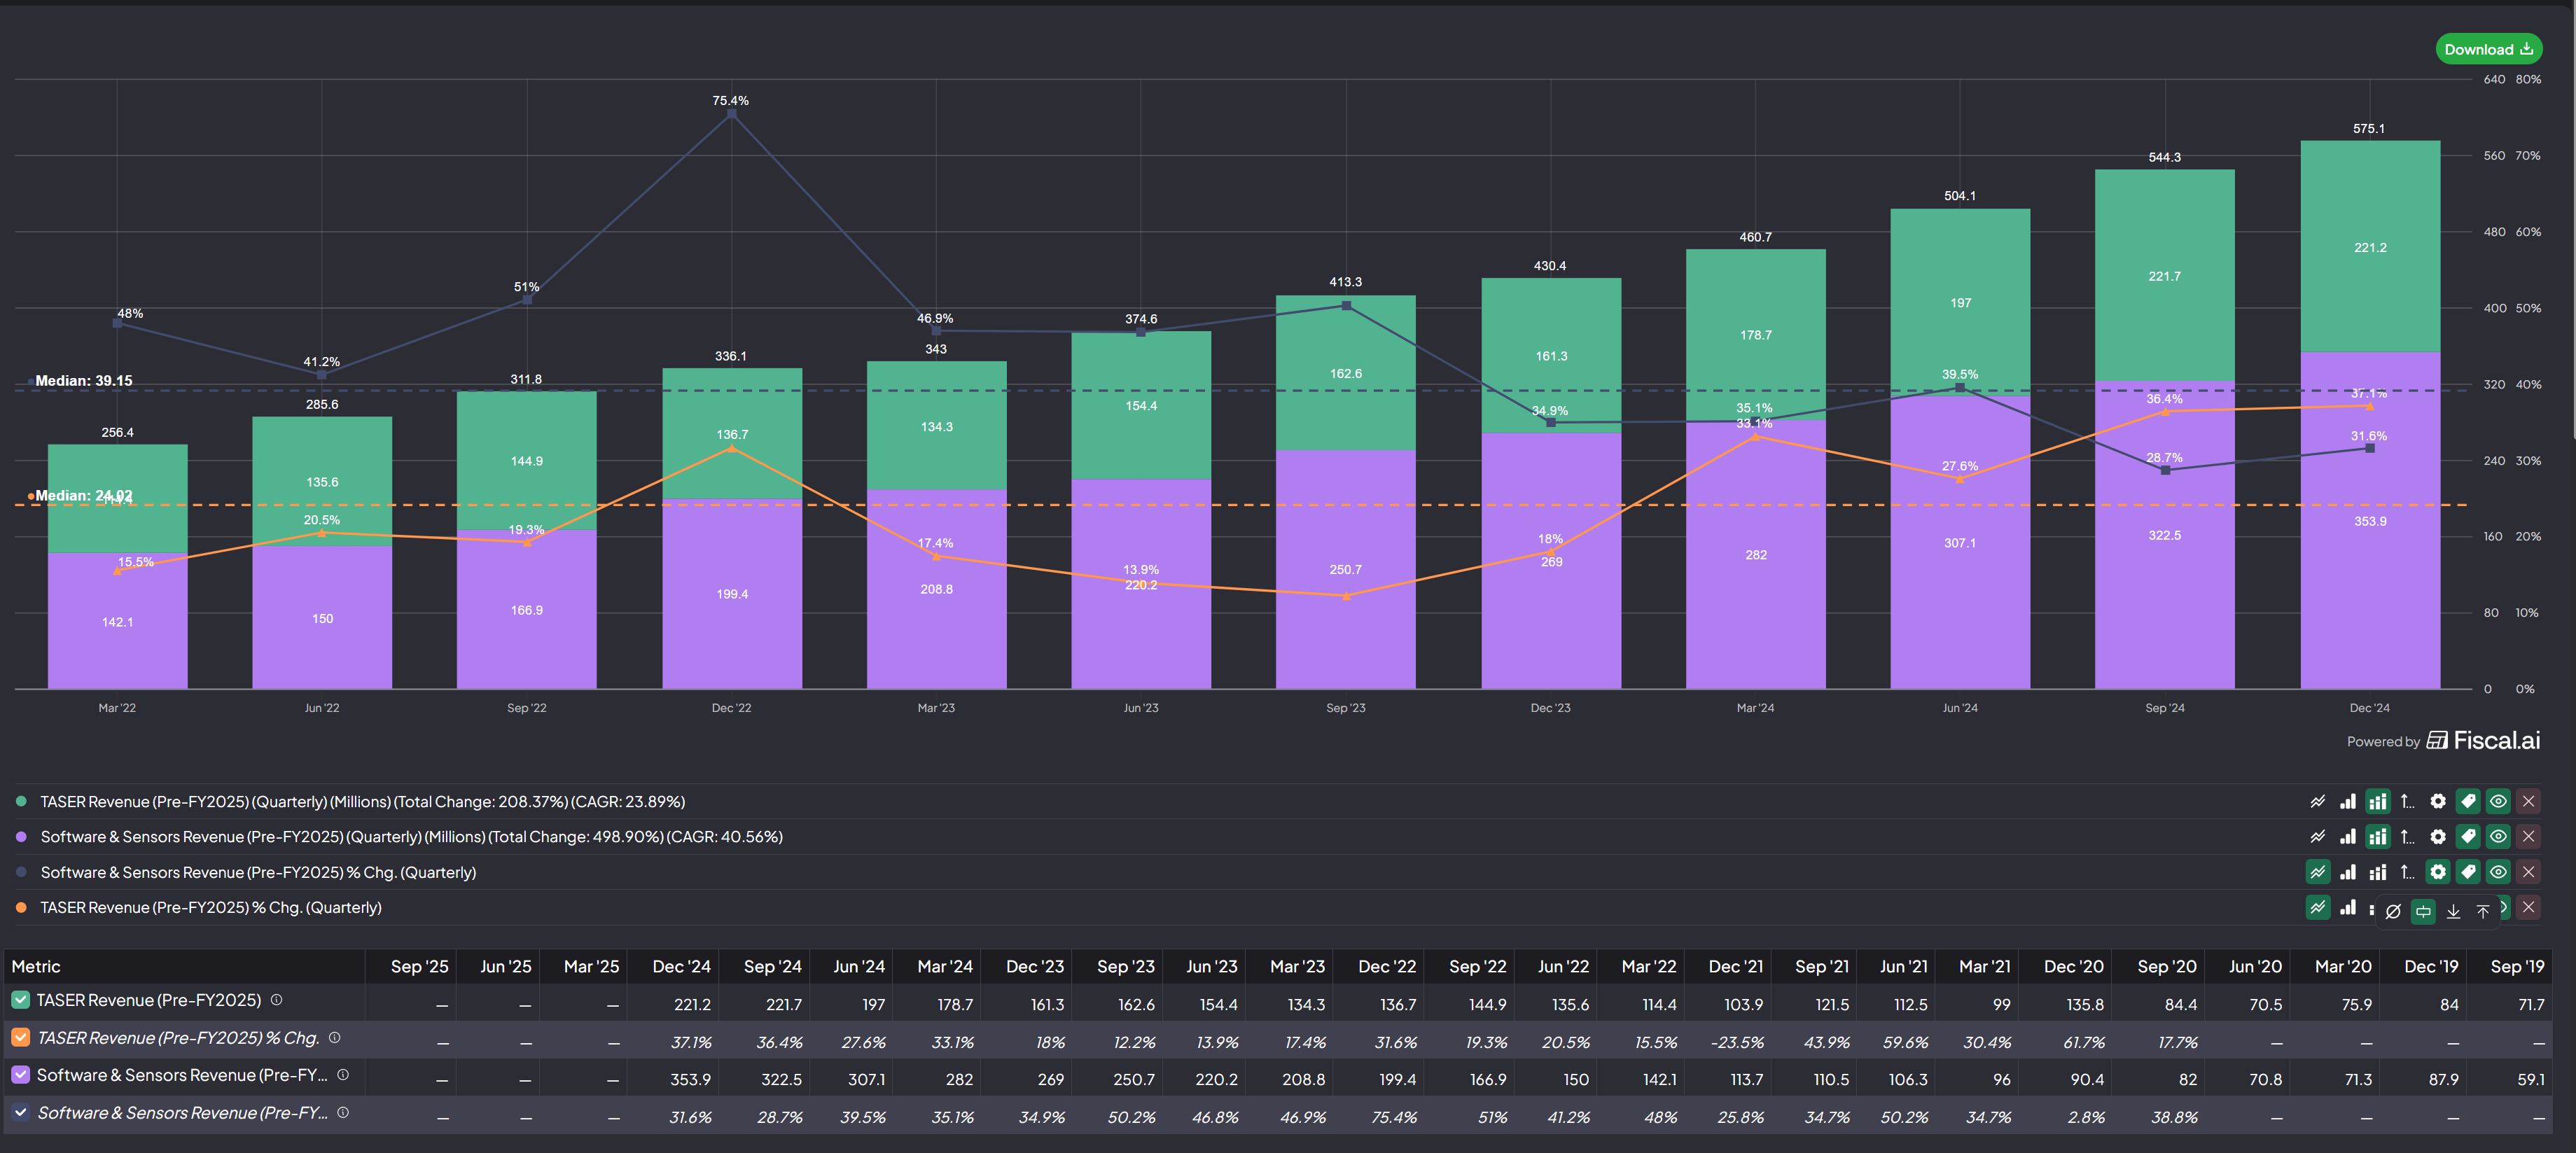Viewport: 2576px width, 1153px height.
Task: Uncheck purple Software & Sensors Revenue checkbox
Action: (20, 1075)
